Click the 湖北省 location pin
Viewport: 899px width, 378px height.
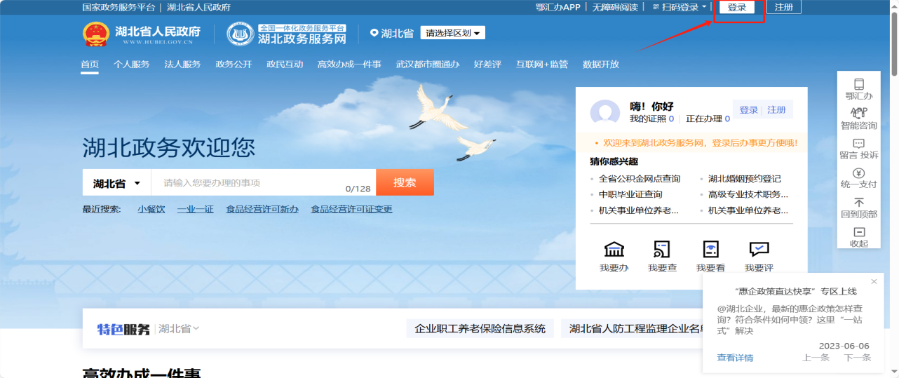tap(374, 33)
